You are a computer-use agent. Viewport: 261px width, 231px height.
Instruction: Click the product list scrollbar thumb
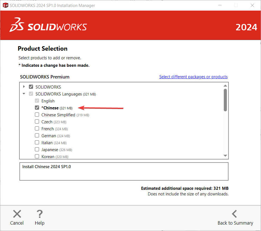click(225, 100)
